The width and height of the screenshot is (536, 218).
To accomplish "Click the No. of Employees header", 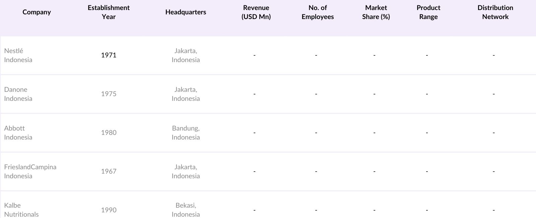I will coord(318,12).
